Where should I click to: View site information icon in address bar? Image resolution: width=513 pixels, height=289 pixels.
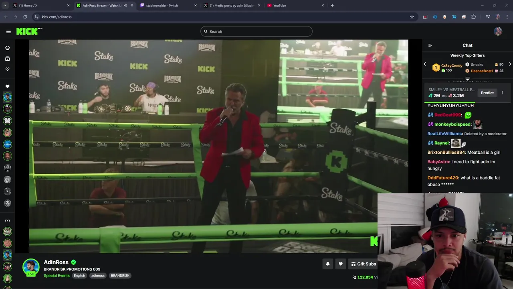[36, 17]
